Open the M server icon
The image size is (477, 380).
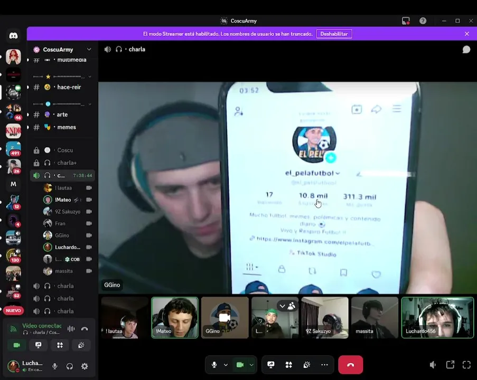click(13, 184)
